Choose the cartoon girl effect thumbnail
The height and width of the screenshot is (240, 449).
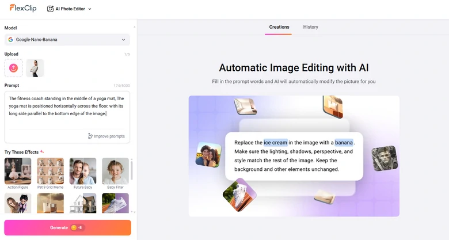click(x=18, y=203)
